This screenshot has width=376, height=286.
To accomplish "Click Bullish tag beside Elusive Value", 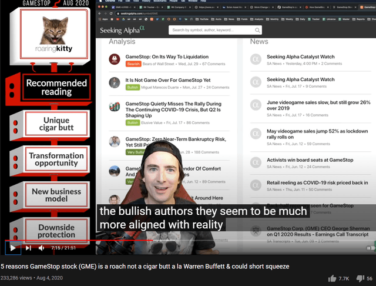I will [133, 123].
